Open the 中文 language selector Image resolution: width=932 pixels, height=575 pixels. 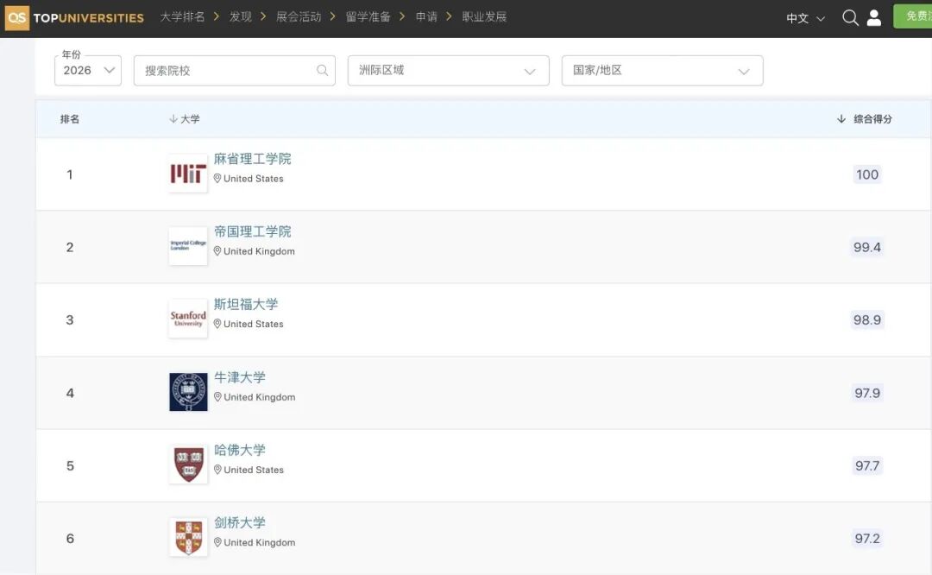805,18
